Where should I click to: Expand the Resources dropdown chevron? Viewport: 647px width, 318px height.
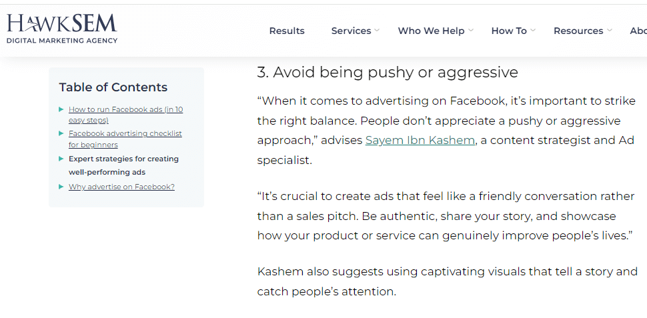coord(610,30)
